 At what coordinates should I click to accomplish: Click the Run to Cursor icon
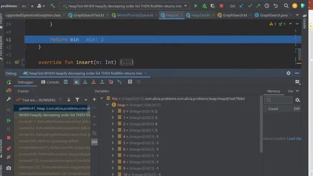tap(119, 82)
